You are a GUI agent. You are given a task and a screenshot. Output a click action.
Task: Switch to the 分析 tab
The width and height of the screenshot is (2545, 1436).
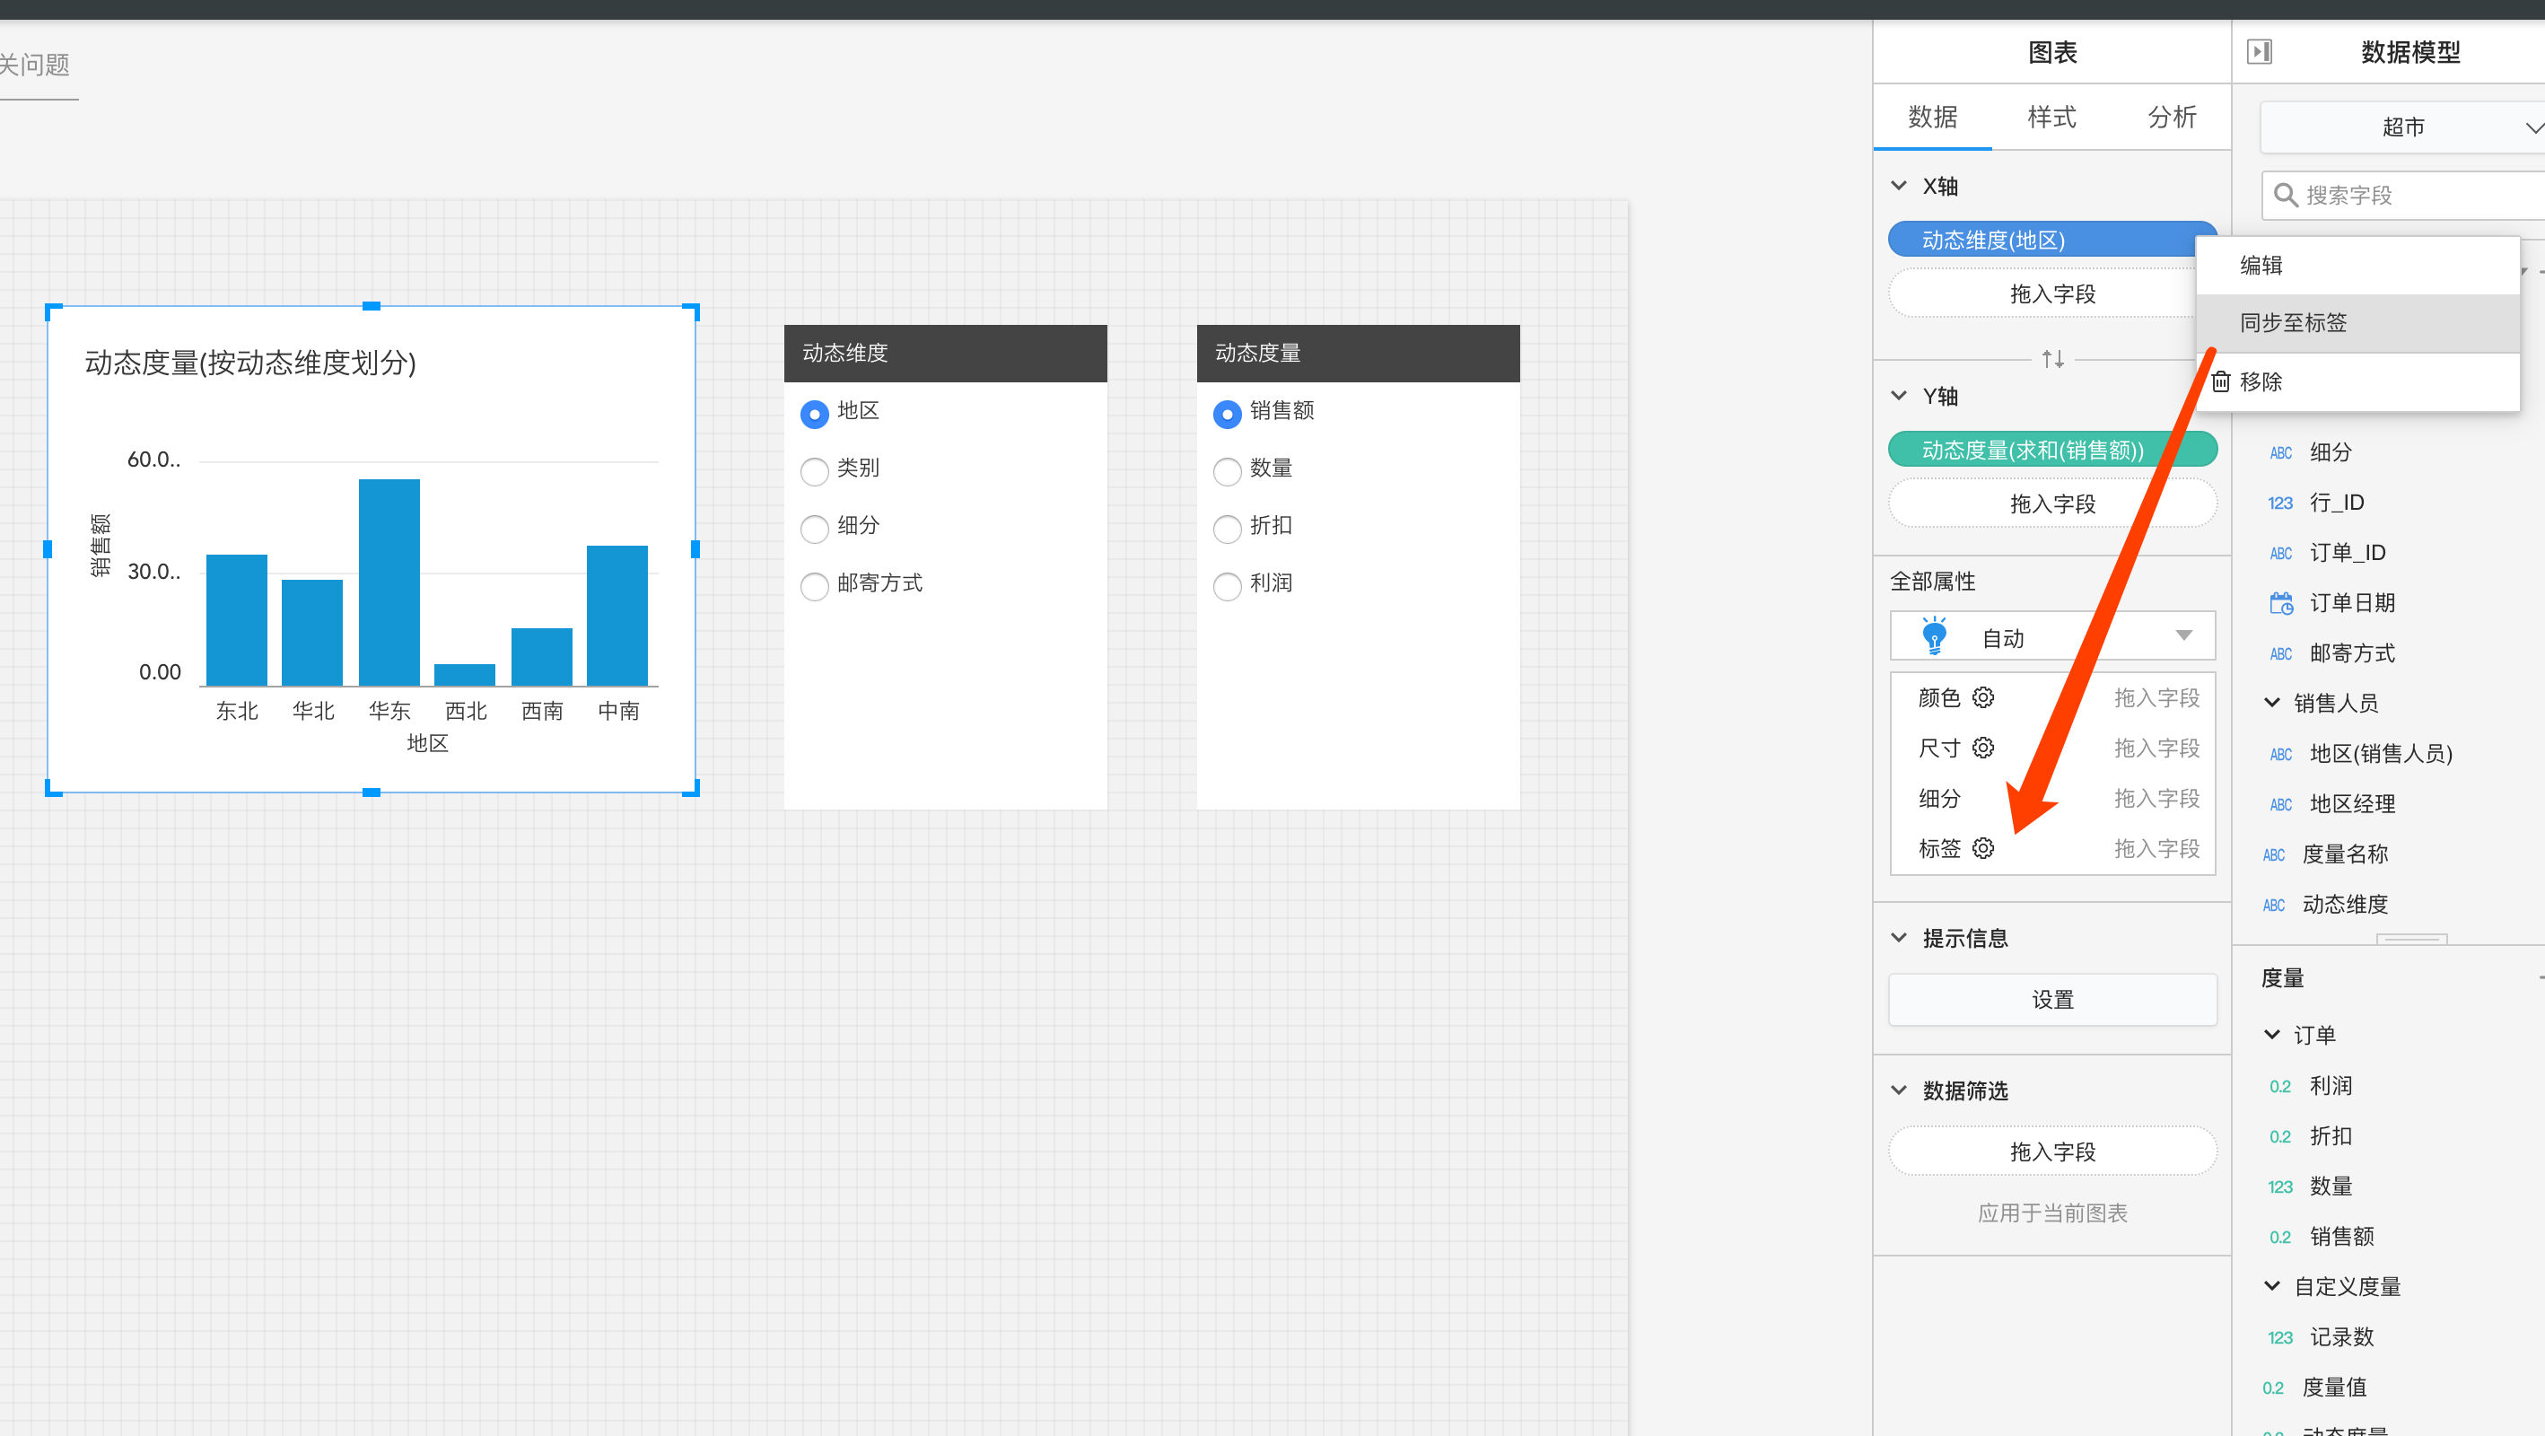[2172, 117]
